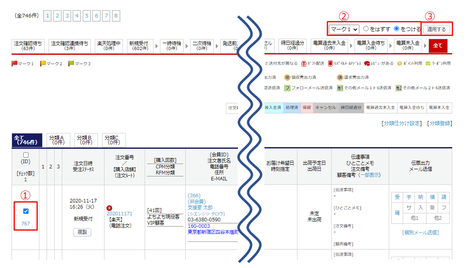
Task: Click the yellow マーク2 flag icon
Action: coord(43,64)
